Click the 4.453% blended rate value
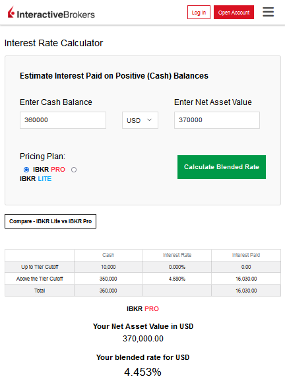Image resolution: width=285 pixels, height=385 pixels. pos(142,372)
